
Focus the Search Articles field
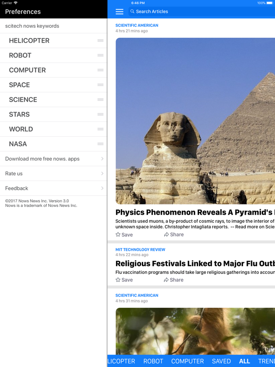[201, 11]
